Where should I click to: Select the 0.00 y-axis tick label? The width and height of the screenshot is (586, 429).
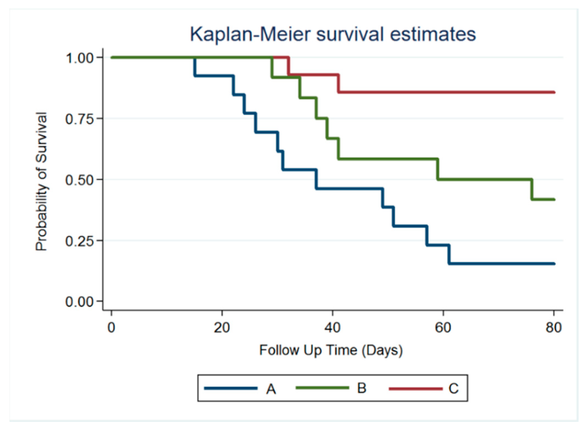[x=80, y=302]
